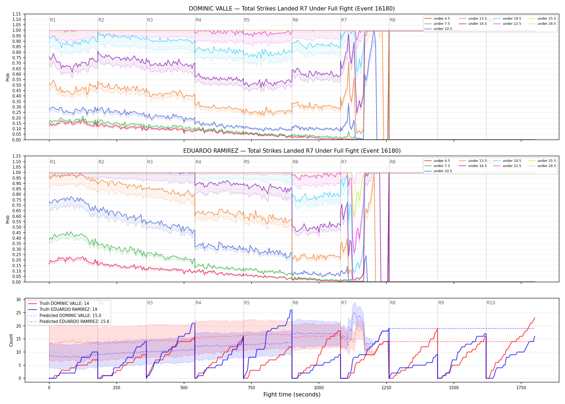Click the 0.50 tick on top chart axis
Image resolution: width=565 pixels, height=404 pixels.
click(17, 85)
